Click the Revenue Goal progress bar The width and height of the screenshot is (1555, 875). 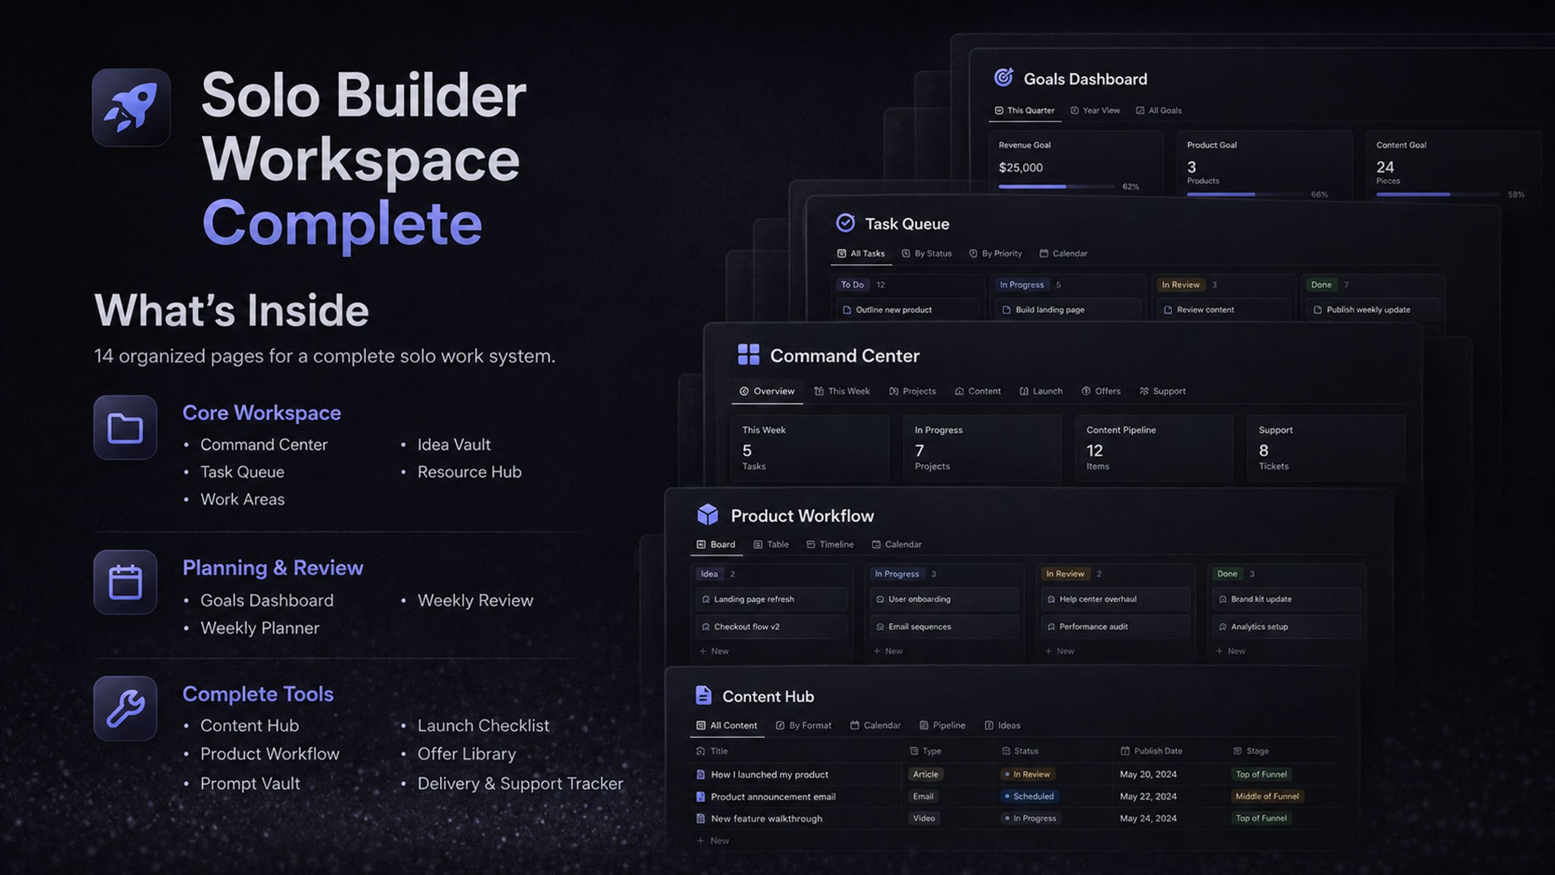pos(1056,187)
